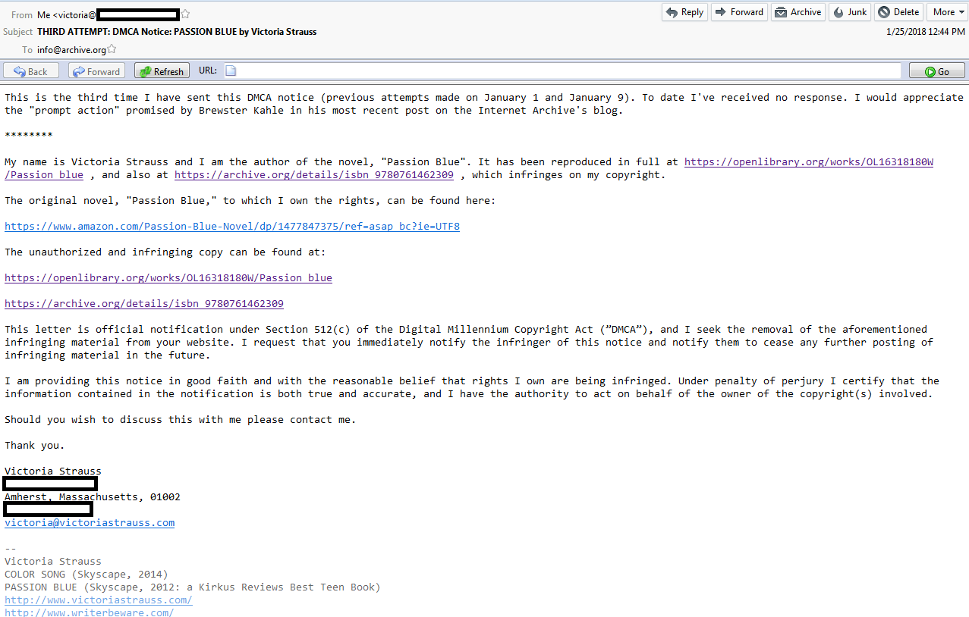Star the sender contact next to From address

click(186, 14)
